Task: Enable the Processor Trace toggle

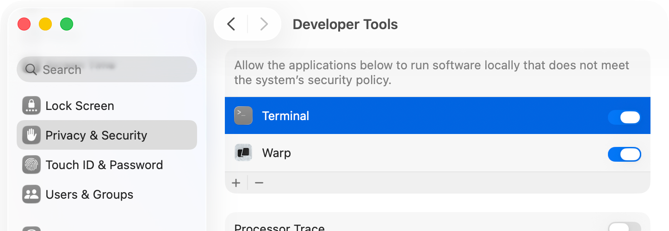Action: point(624,227)
